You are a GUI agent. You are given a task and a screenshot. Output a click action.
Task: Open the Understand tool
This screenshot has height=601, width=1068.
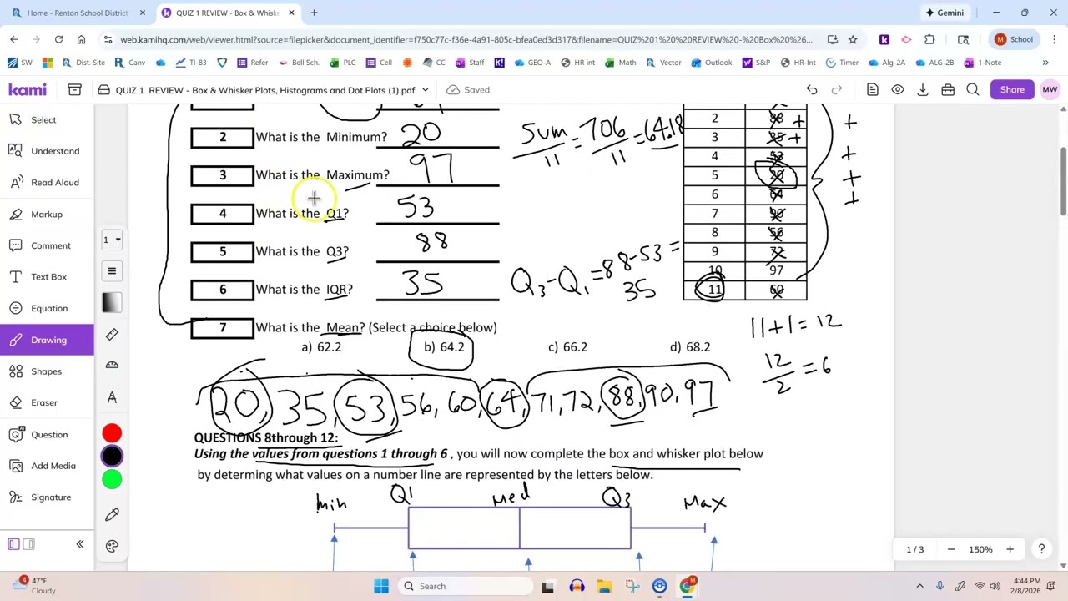click(x=47, y=151)
